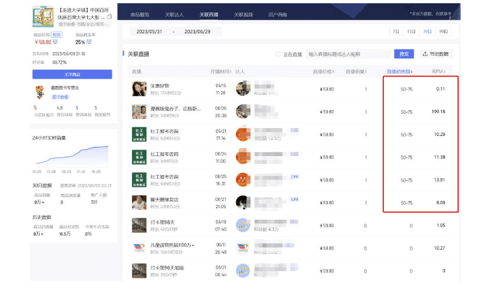Sort the table by 开播时间 column
Viewport: 499px width, 292px height.
click(x=220, y=72)
